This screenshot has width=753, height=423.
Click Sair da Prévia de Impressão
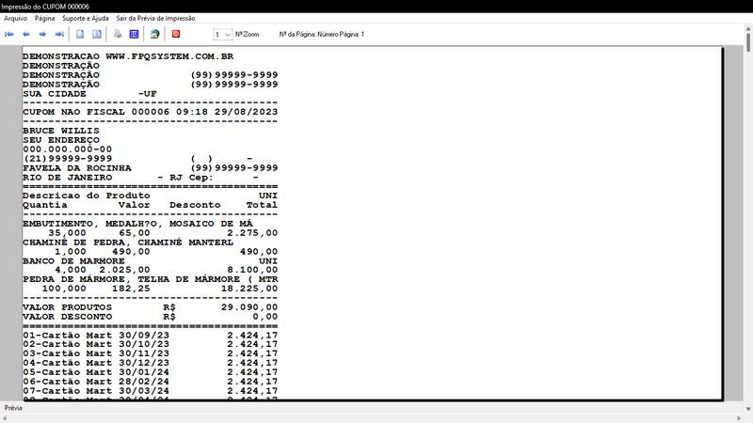point(155,18)
